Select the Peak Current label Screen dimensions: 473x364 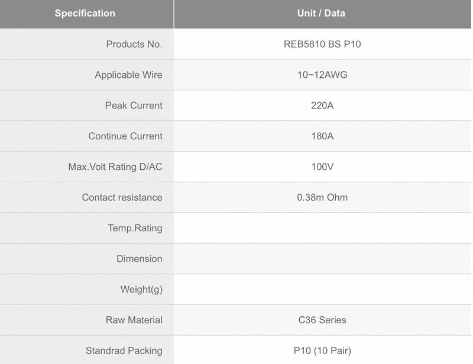click(x=134, y=106)
